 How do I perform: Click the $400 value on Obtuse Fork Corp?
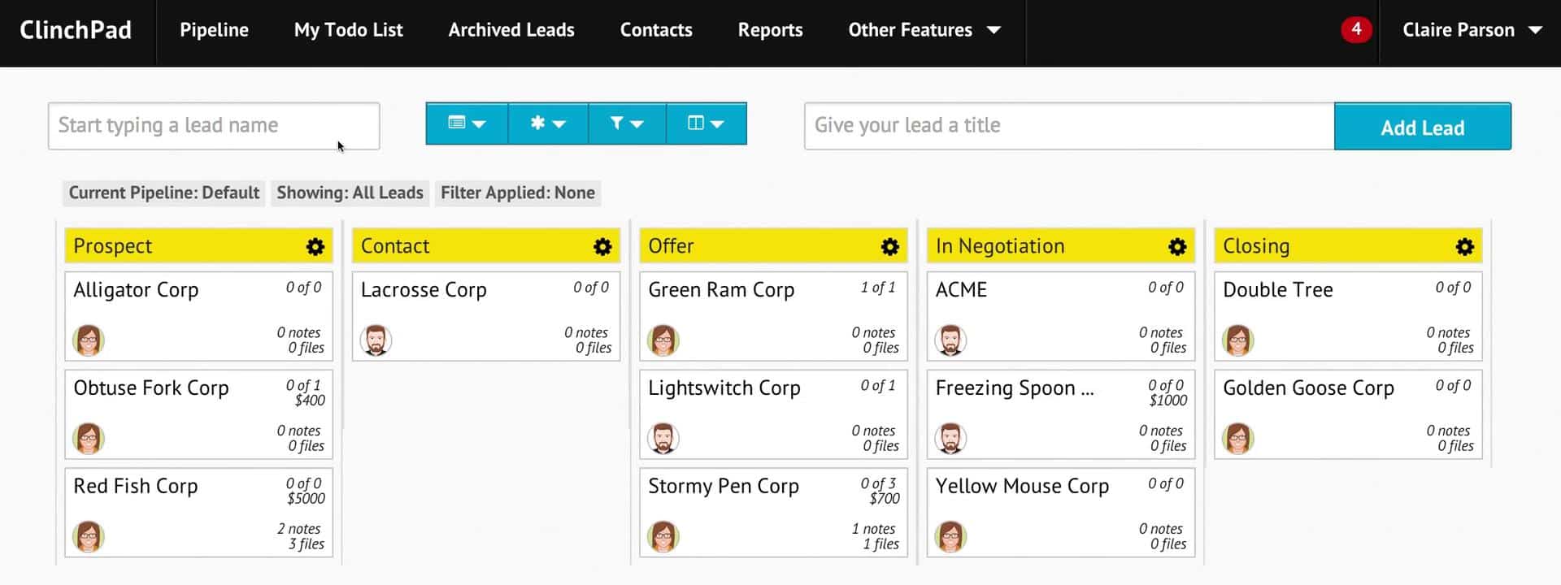[310, 401]
